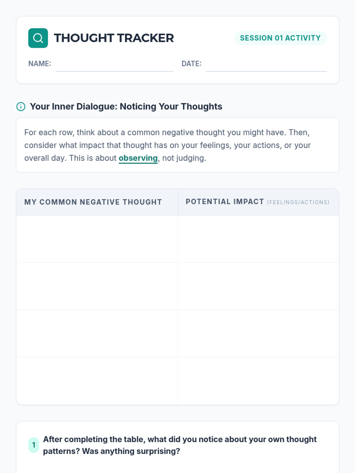This screenshot has height=473, width=355.
Task: Click first row negative thought cell
Action: click(97, 239)
